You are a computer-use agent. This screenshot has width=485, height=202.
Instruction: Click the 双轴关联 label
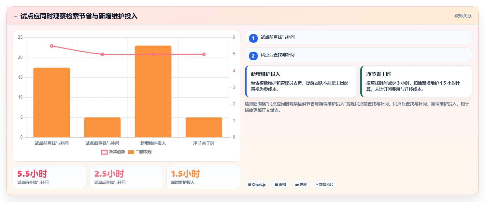(463, 16)
